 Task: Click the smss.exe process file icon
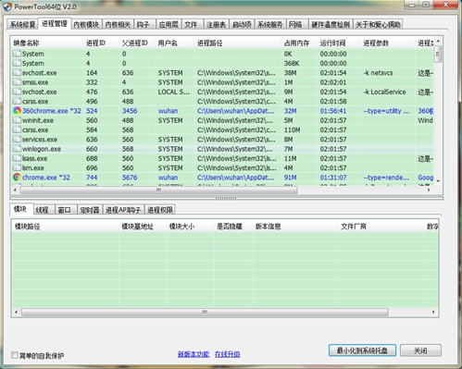(x=17, y=82)
